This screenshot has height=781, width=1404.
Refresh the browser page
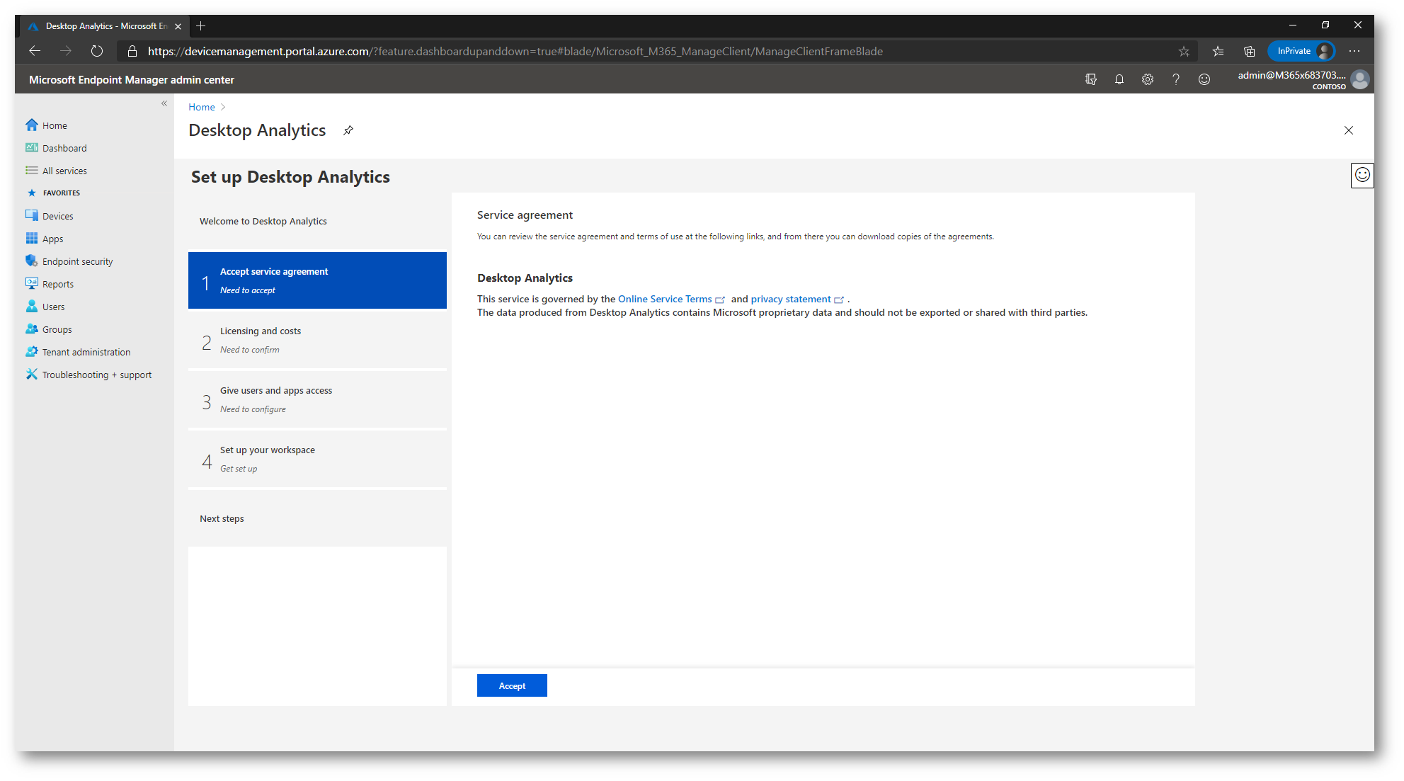coord(97,51)
